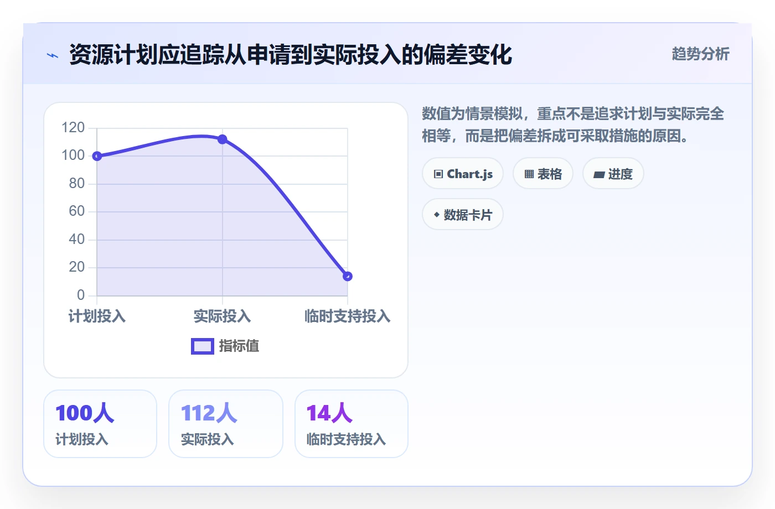775x509 pixels.
Task: Open the 14人 临时支持投入 stat card
Action: pos(352,424)
